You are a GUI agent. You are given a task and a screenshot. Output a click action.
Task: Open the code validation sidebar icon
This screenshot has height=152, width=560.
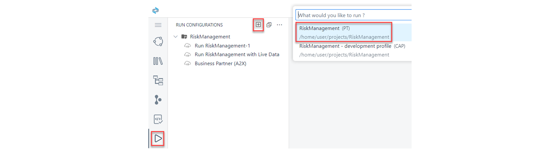pos(158,119)
